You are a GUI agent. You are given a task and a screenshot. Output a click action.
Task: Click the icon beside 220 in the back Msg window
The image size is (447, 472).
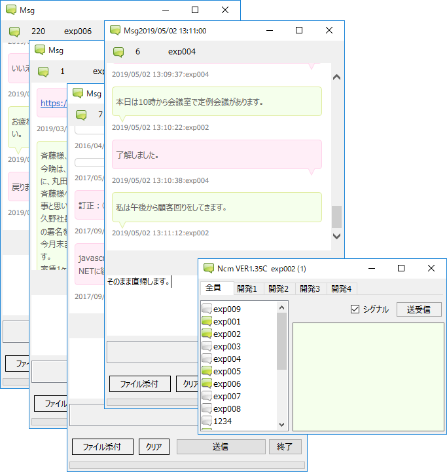[x=14, y=31]
